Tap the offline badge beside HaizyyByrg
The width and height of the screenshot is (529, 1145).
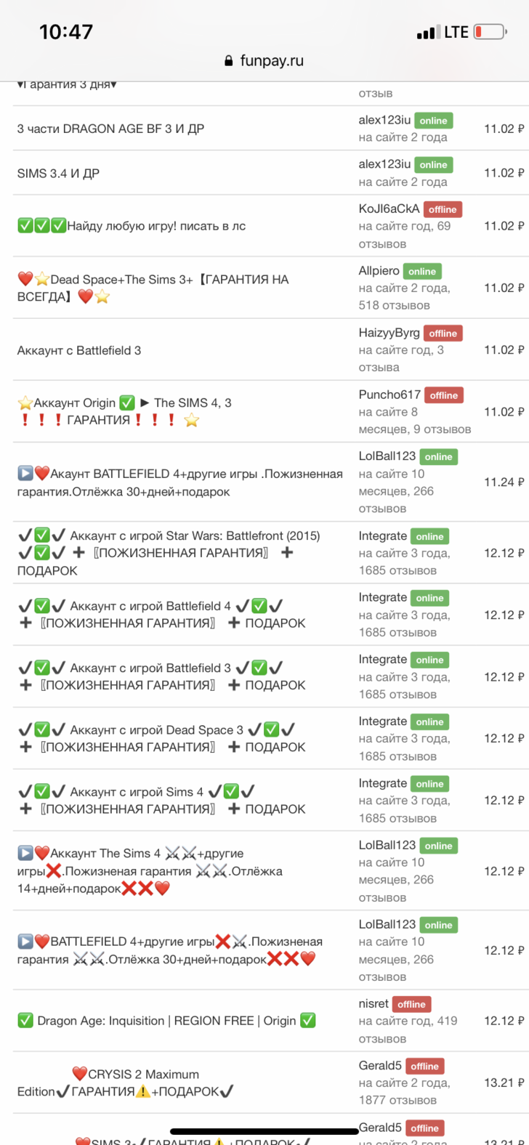pyautogui.click(x=443, y=333)
